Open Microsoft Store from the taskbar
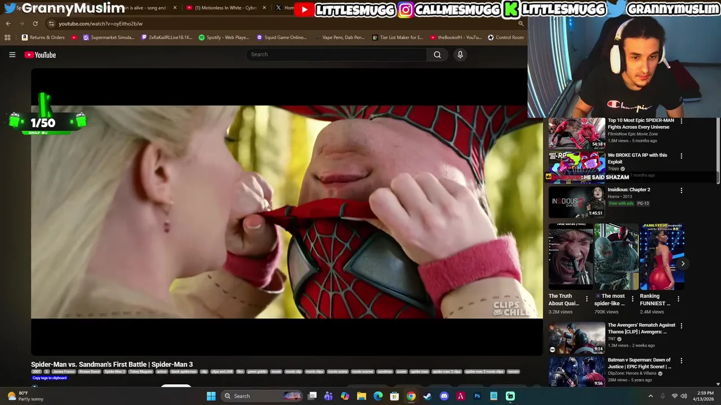Screen dimensions: 721x405 tap(394, 396)
